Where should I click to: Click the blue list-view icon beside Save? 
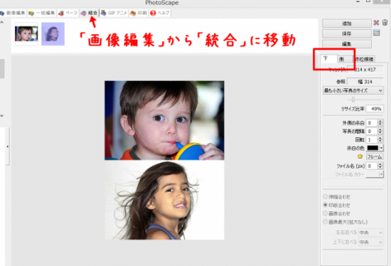pos(377,33)
